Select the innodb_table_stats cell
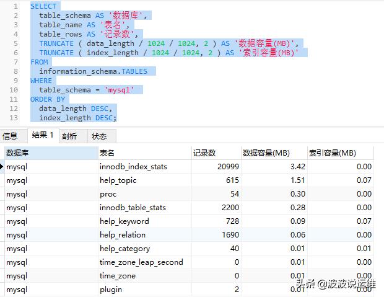384x297 pixels. 145,208
